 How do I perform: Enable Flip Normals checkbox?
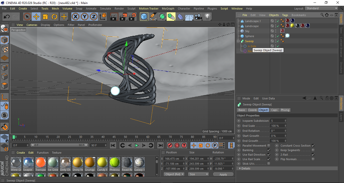tap(313, 159)
